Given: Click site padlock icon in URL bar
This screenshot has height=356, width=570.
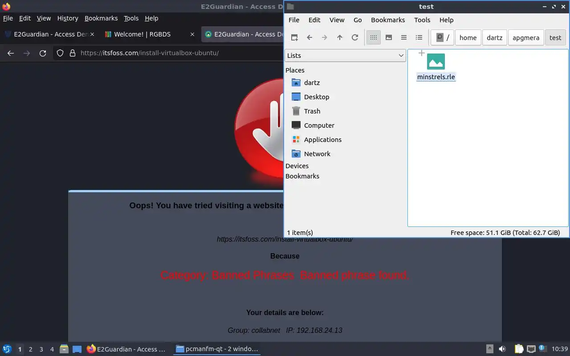Looking at the screenshot, I should tap(73, 53).
